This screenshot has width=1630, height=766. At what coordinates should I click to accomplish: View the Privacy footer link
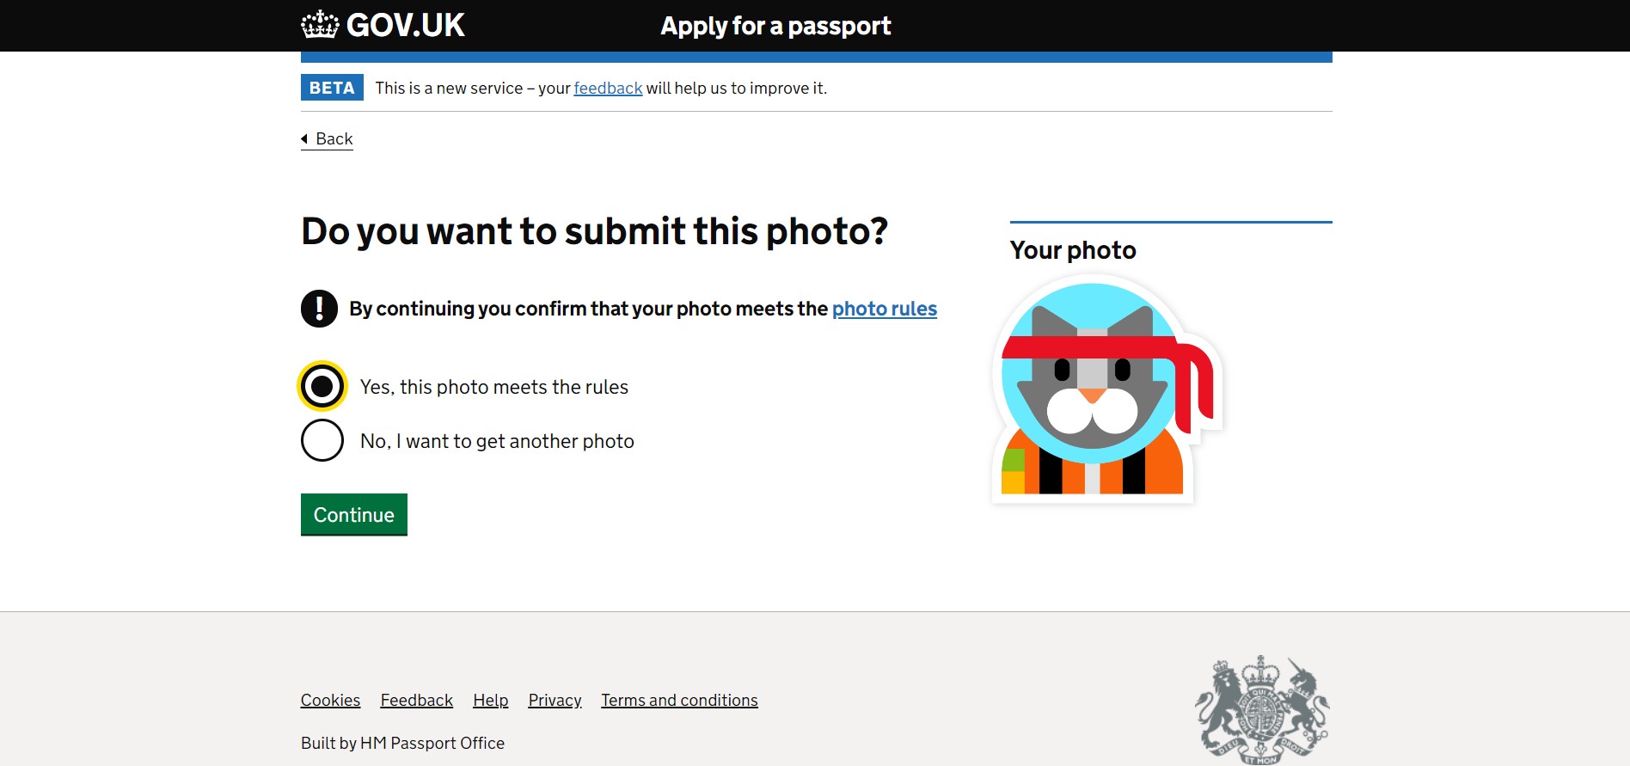click(555, 700)
